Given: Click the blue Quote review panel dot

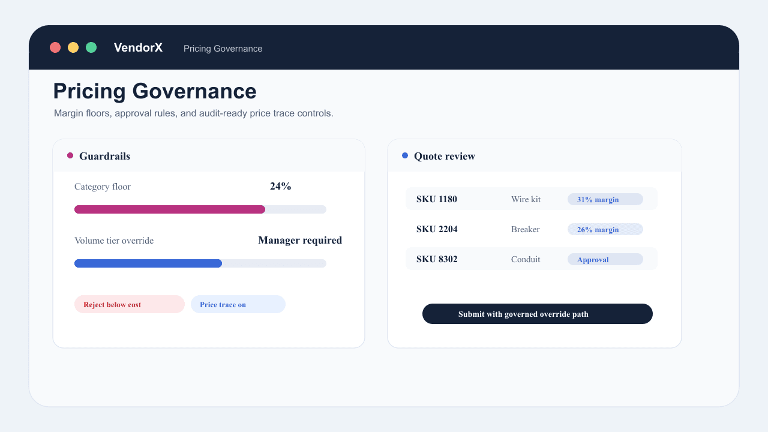Looking at the screenshot, I should [405, 155].
